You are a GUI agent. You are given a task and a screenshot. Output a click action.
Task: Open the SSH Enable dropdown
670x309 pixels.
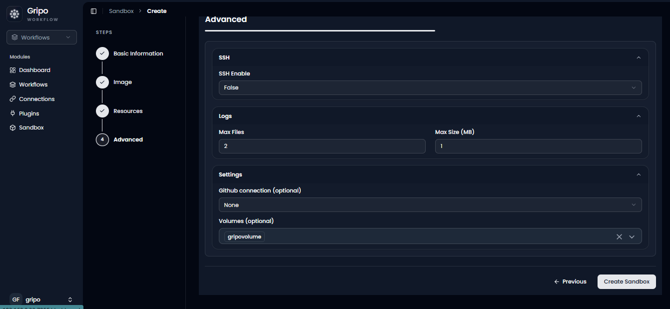(430, 87)
